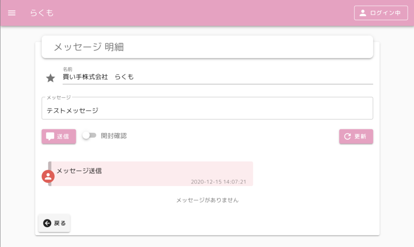
Task: Click the らくも app title
Action: coord(42,13)
